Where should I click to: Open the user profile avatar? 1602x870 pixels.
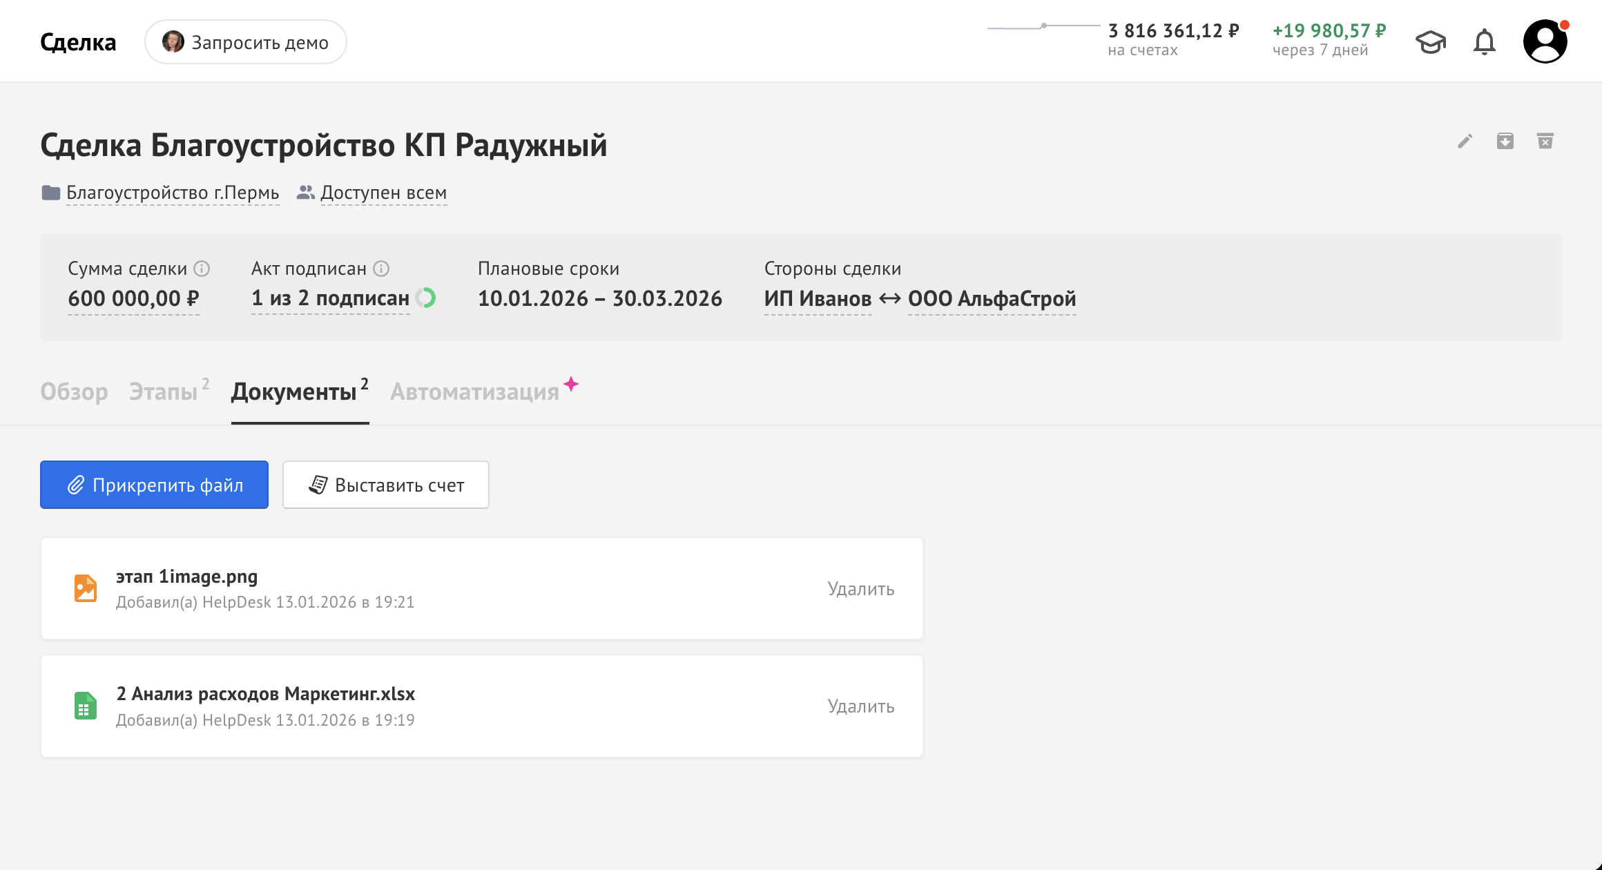pos(1545,41)
